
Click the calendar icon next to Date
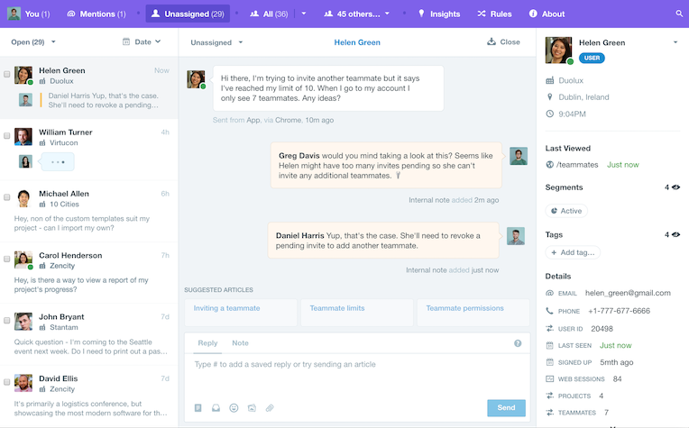(126, 41)
